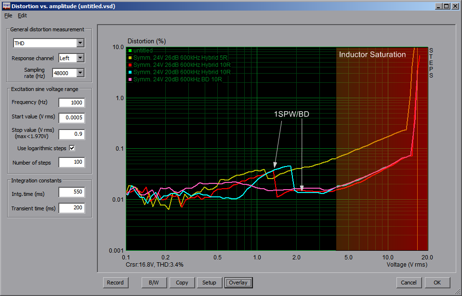Expand the Sampling rate dropdown
The height and width of the screenshot is (296, 462).
(80, 73)
